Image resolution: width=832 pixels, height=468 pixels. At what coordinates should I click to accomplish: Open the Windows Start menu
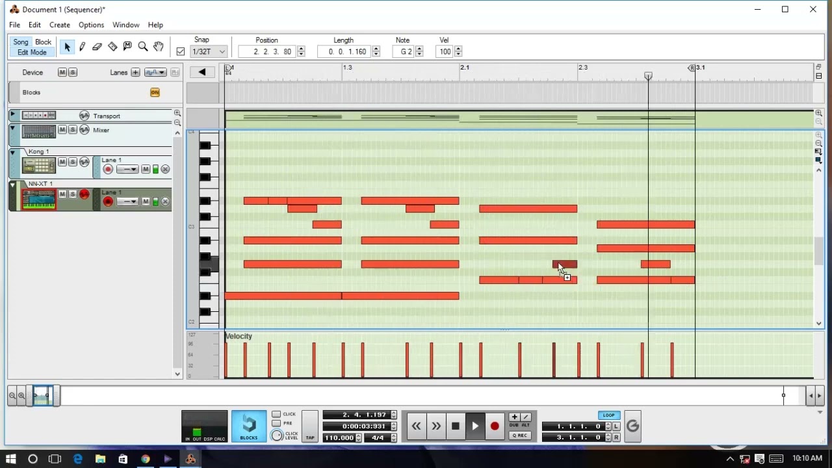[11, 459]
